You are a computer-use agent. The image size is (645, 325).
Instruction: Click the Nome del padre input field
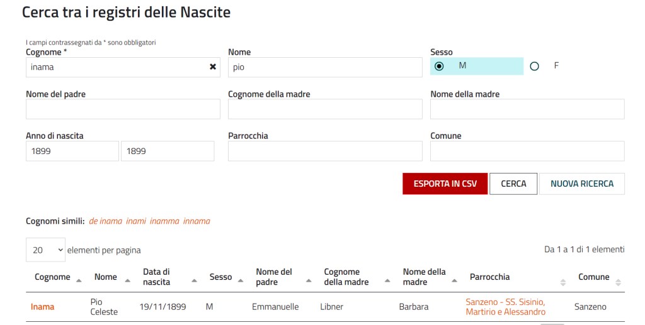[123, 109]
